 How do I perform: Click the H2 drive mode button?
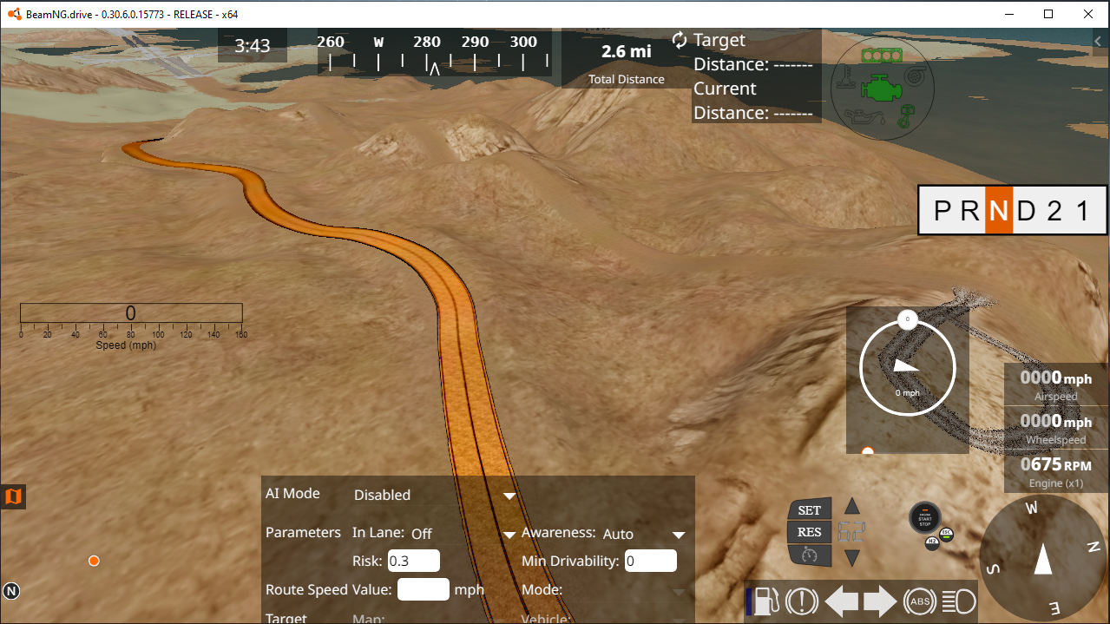tap(932, 543)
